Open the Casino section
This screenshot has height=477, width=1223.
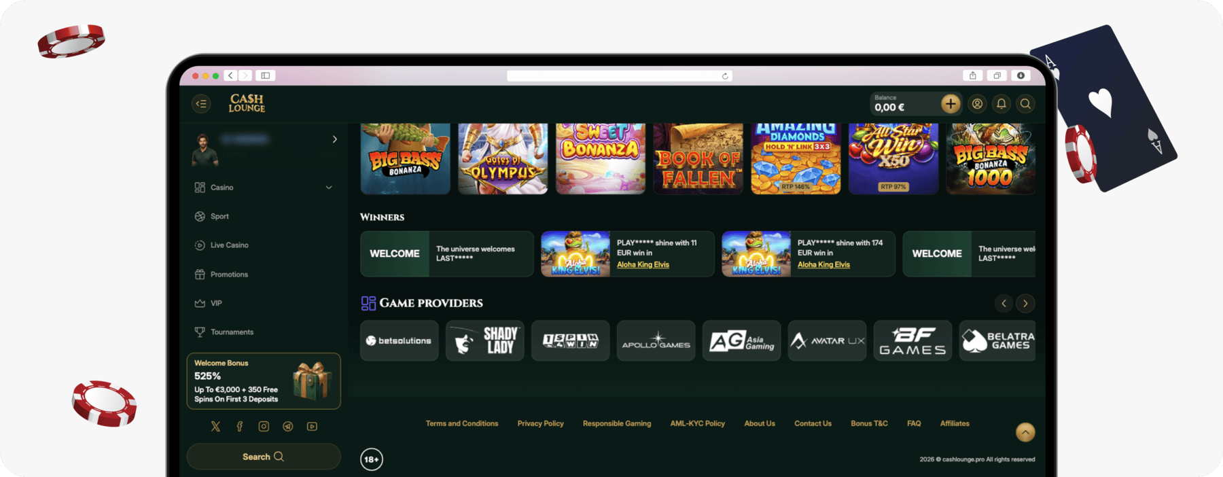(x=222, y=188)
